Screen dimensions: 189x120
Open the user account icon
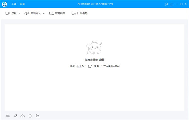167,4
